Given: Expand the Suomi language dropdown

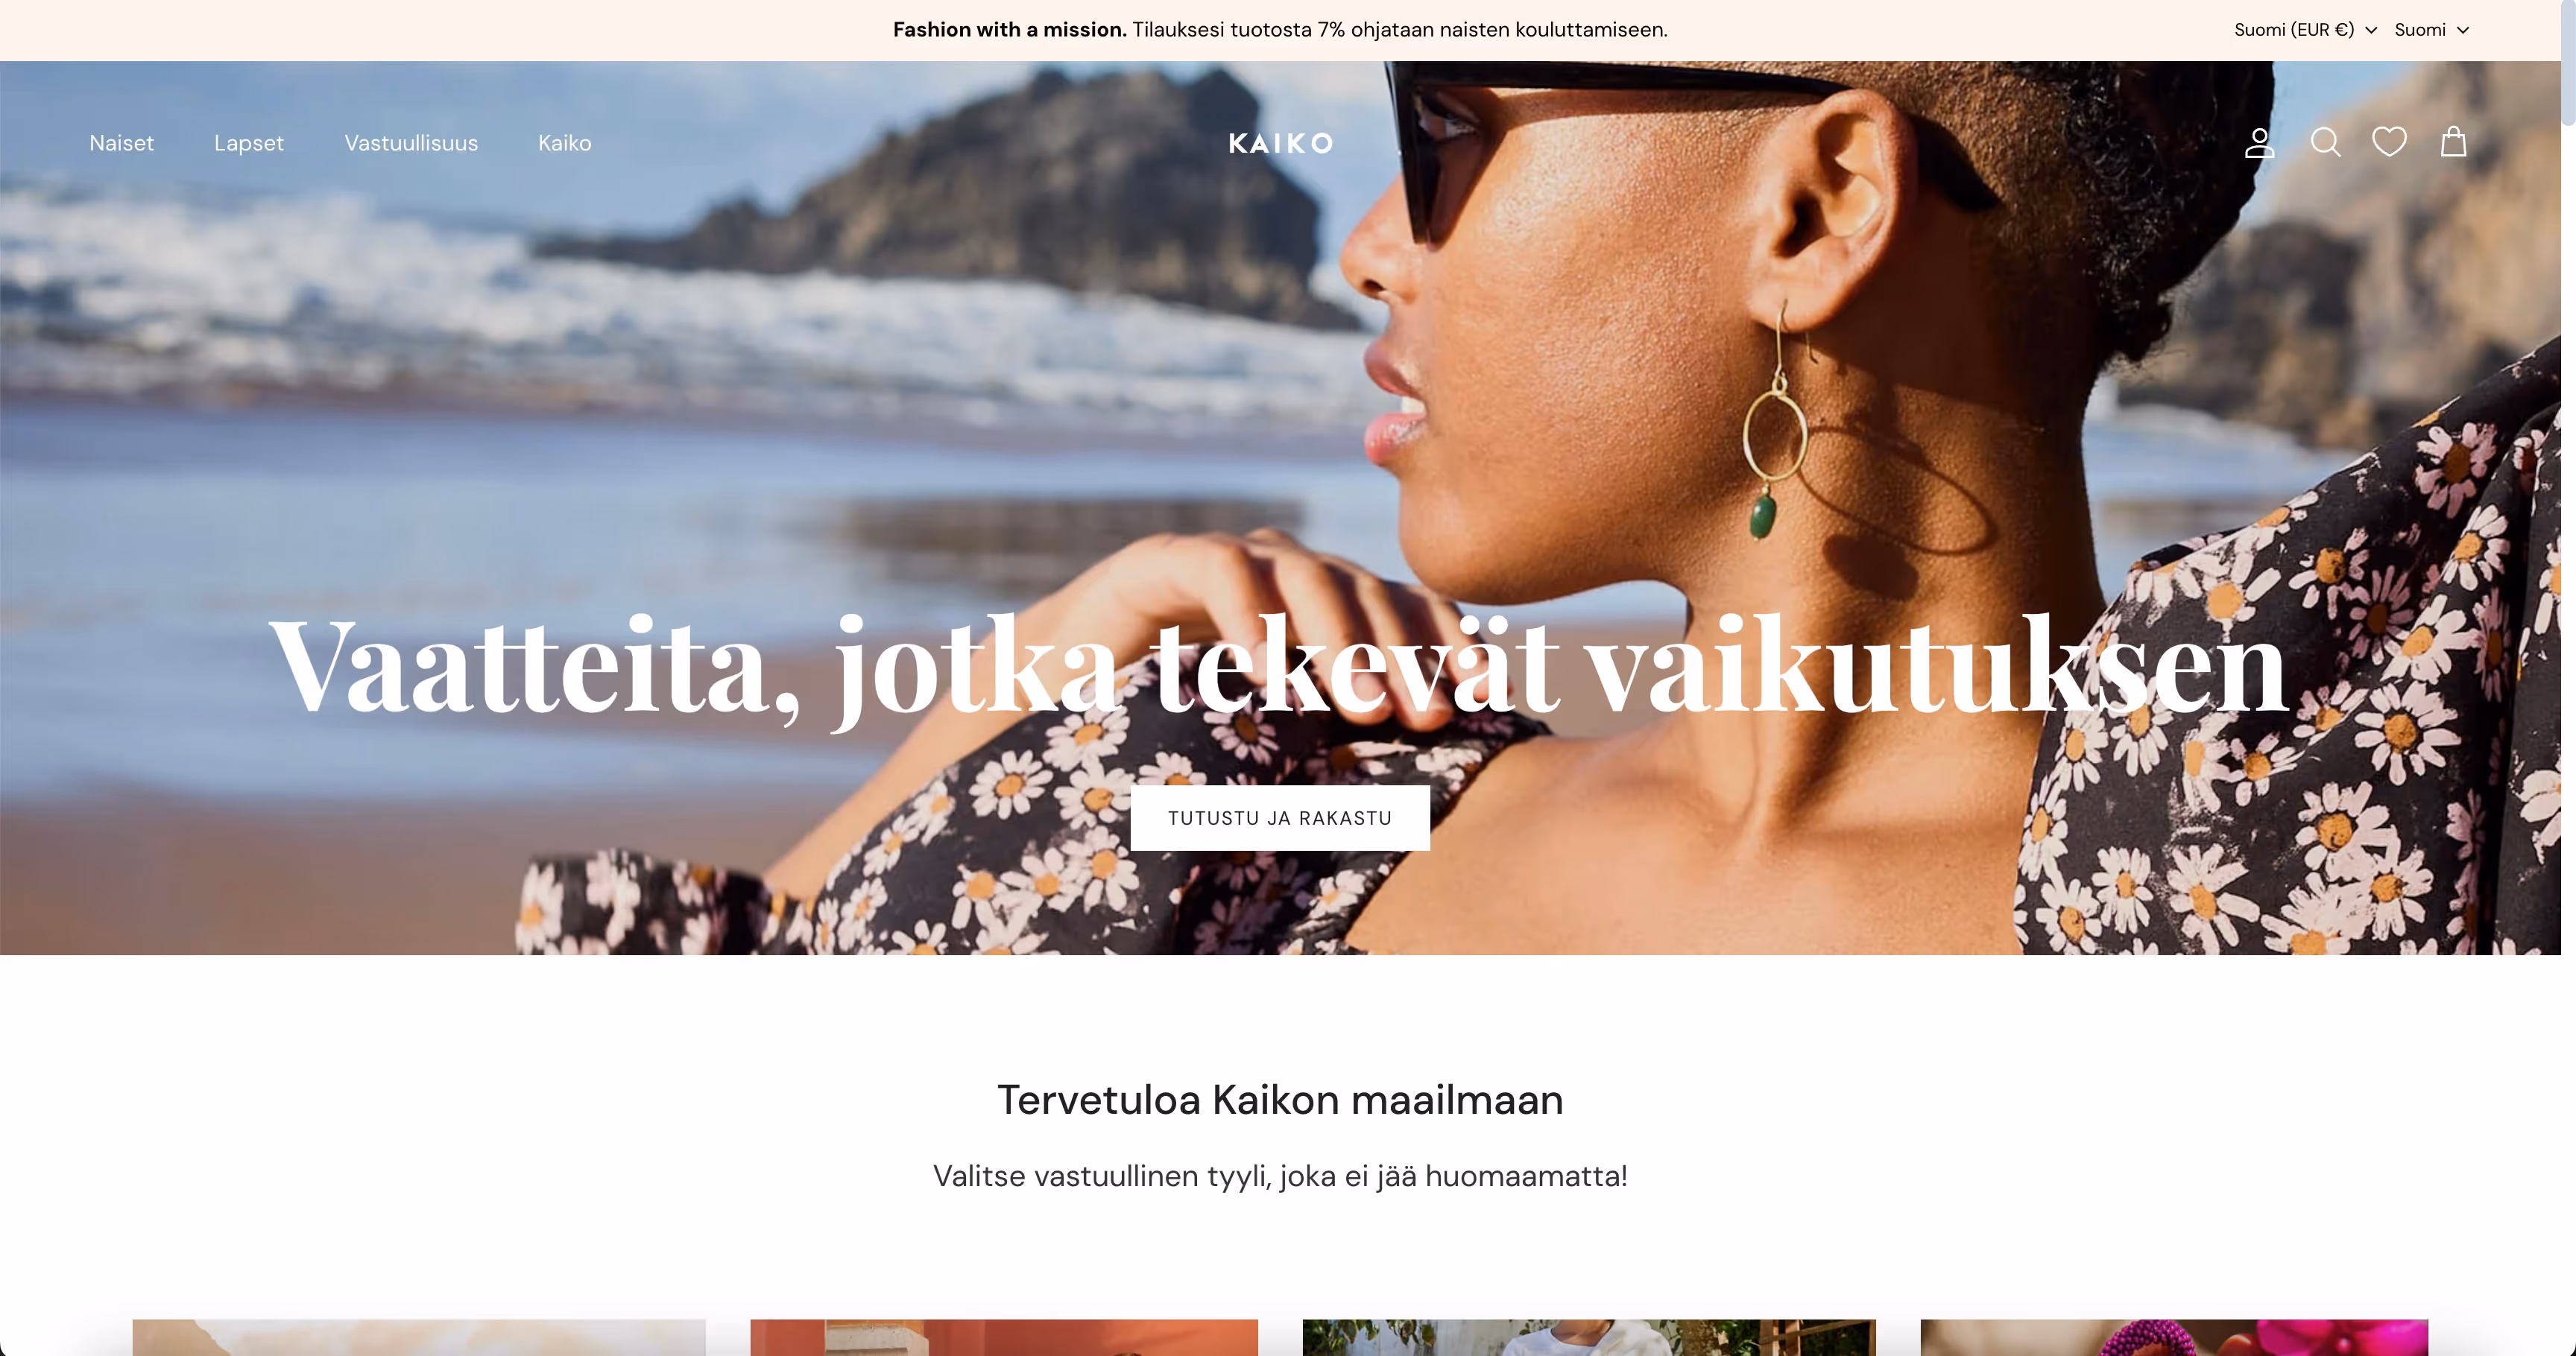Looking at the screenshot, I should point(2431,30).
